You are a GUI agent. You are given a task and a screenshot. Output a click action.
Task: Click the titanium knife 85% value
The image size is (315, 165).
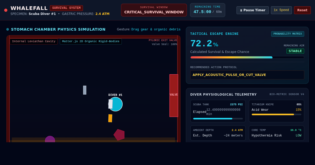tap(299, 104)
